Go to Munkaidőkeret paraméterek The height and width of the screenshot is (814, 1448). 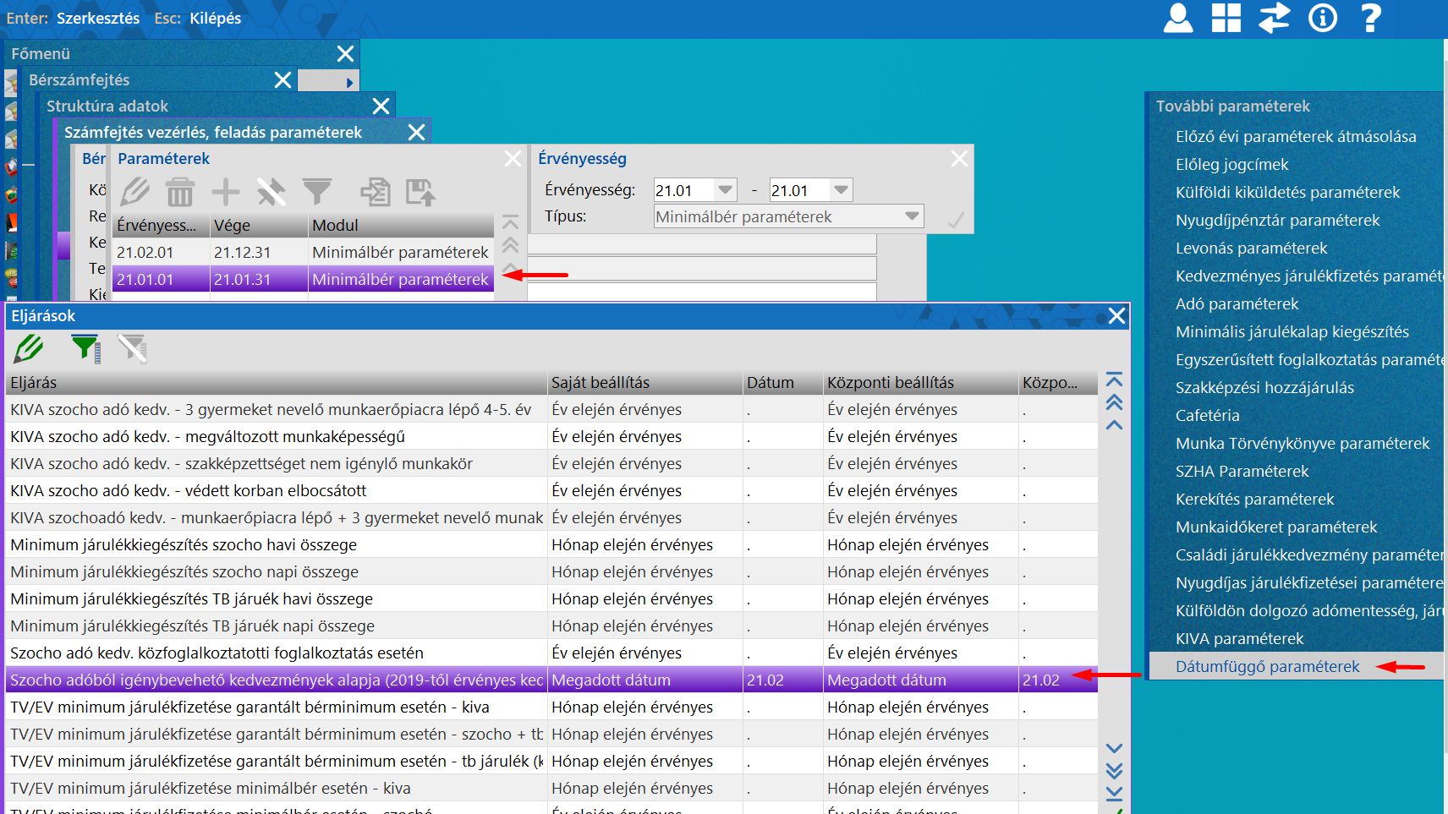coord(1277,527)
